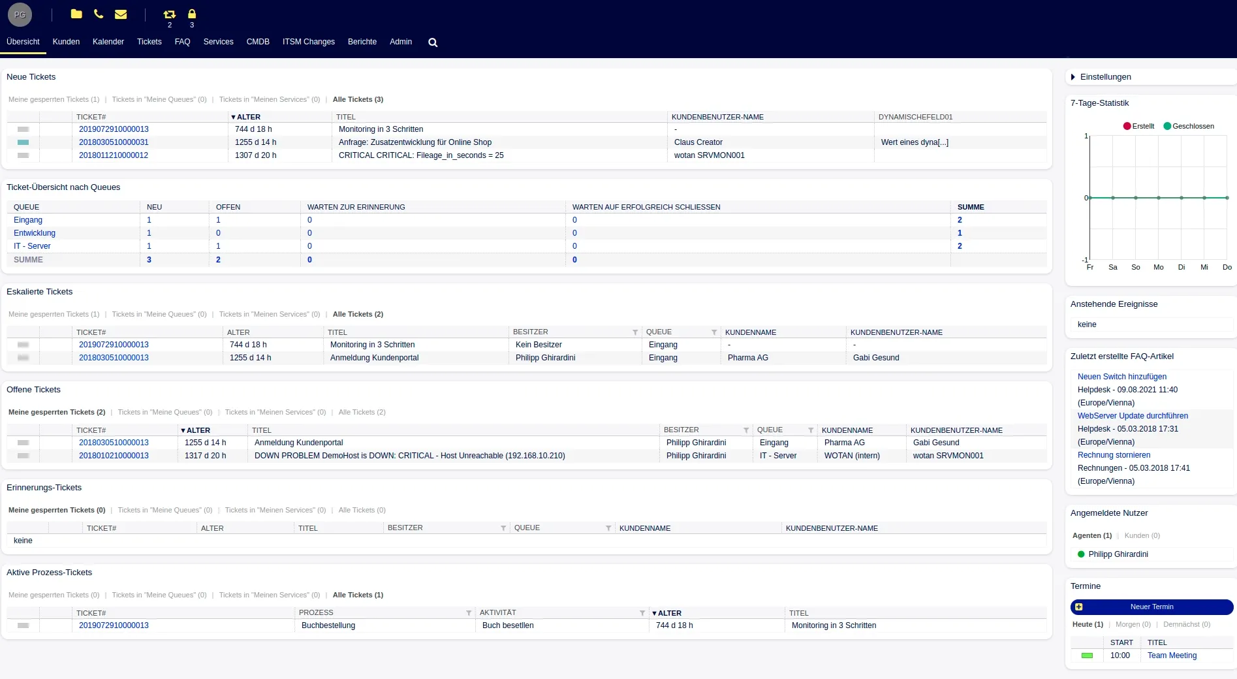The image size is (1237, 679).
Task: Click the folder icon in top toolbar
Action: 76,14
